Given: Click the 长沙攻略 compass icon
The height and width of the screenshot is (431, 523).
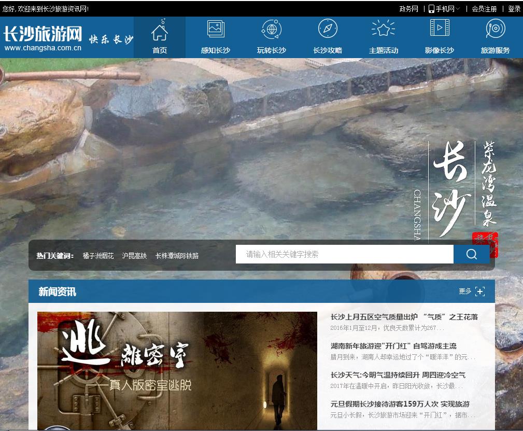Looking at the screenshot, I should [328, 29].
